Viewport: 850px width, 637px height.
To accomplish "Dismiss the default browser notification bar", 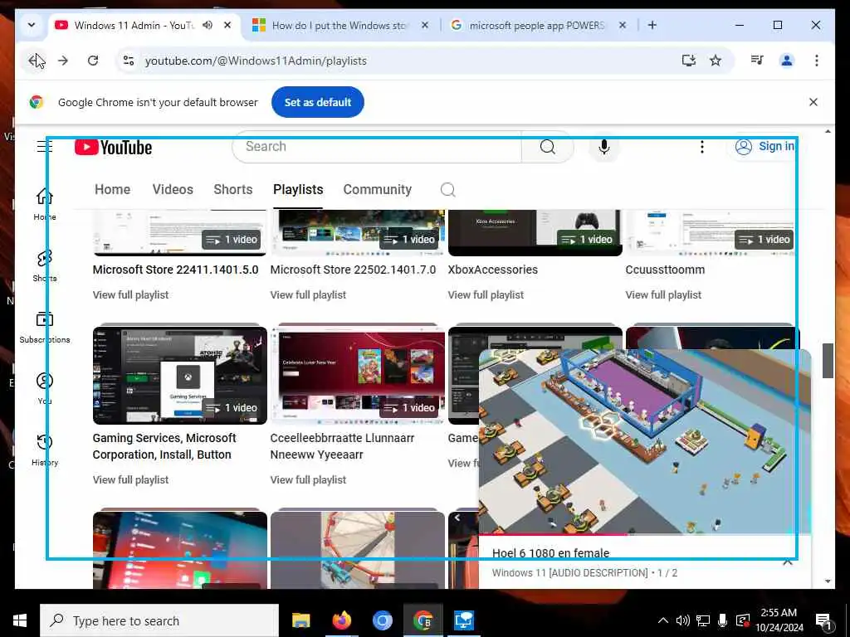I will pos(813,102).
